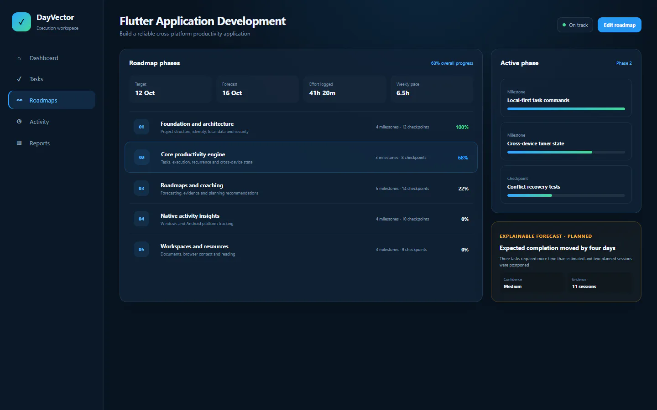Click the DayVector workspace name
This screenshot has width=657, height=410.
55,17
